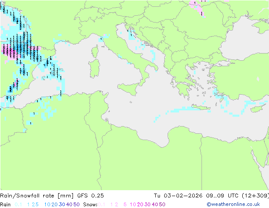The height and width of the screenshot is (208, 269).
Task: Click Crete island on the map
Action: coord(201,107)
